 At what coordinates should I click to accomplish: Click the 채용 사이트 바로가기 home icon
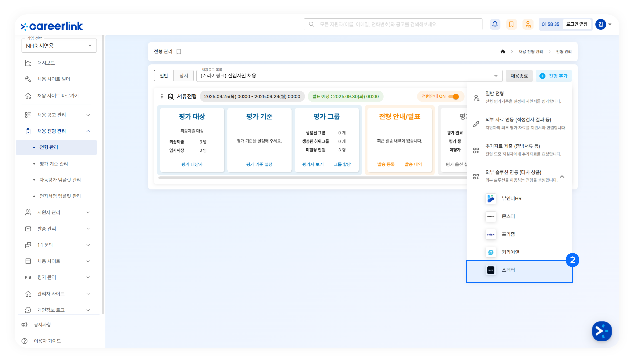tap(28, 96)
